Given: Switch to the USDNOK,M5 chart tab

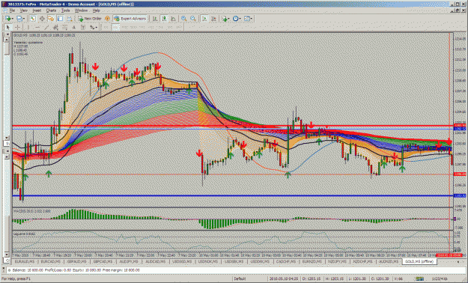Looking at the screenshot, I should pos(207,261).
